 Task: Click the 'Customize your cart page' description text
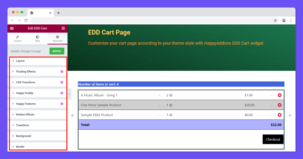(176, 43)
